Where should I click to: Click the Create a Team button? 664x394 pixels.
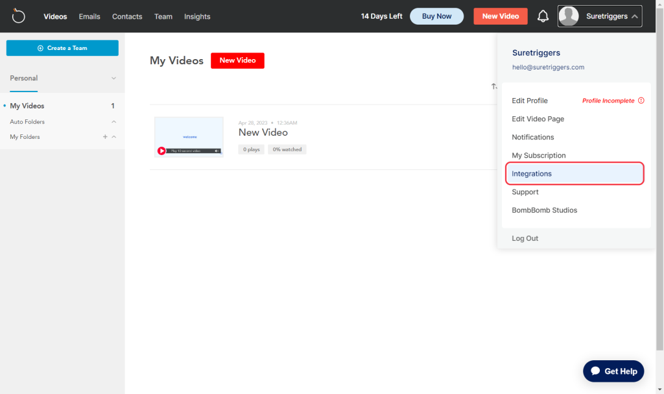tap(62, 48)
